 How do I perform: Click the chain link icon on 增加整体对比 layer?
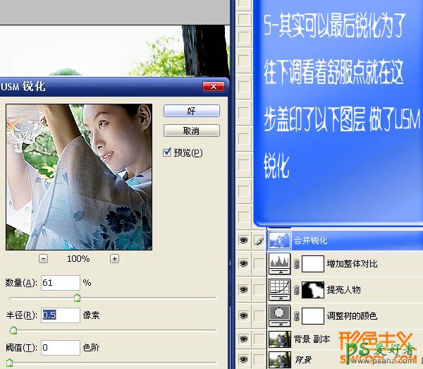(x=297, y=265)
